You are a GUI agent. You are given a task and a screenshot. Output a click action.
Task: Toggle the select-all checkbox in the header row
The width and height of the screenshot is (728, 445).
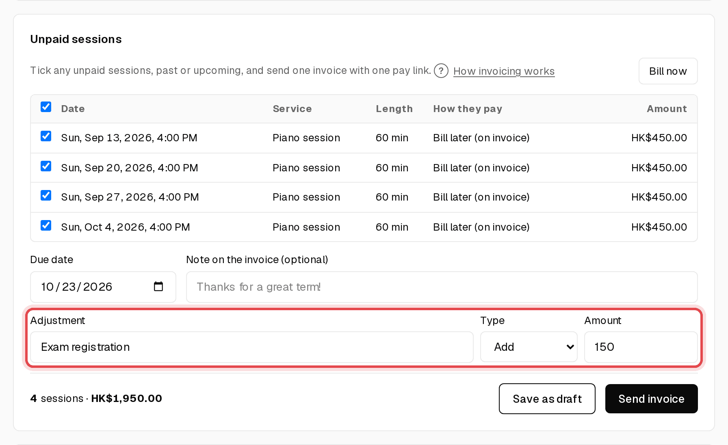tap(46, 107)
